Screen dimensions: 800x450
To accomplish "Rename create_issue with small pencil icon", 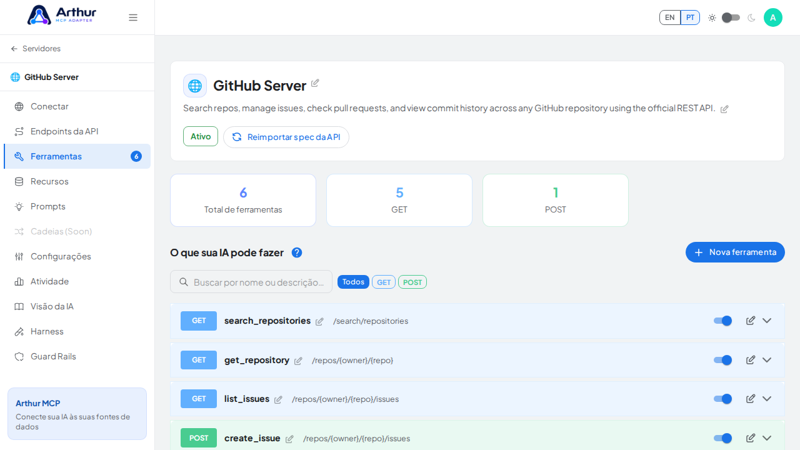I will click(289, 439).
